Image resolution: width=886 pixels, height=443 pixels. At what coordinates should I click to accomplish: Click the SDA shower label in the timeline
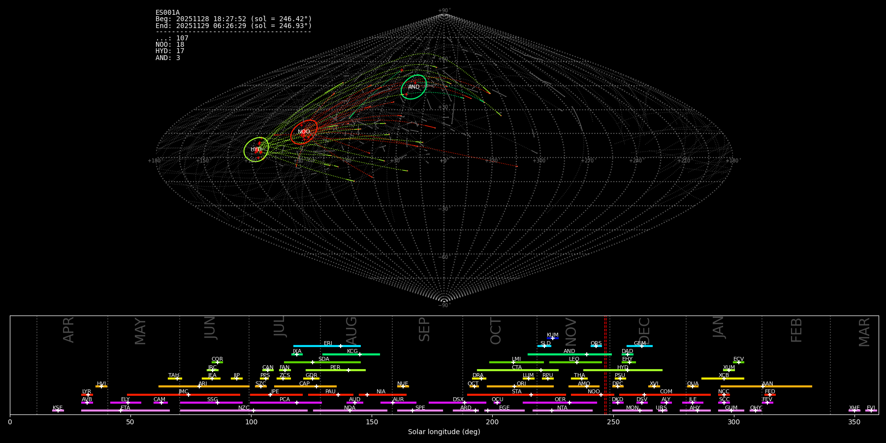coord(324,359)
